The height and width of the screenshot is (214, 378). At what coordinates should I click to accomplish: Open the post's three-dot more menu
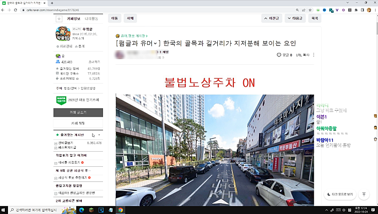click(314, 55)
